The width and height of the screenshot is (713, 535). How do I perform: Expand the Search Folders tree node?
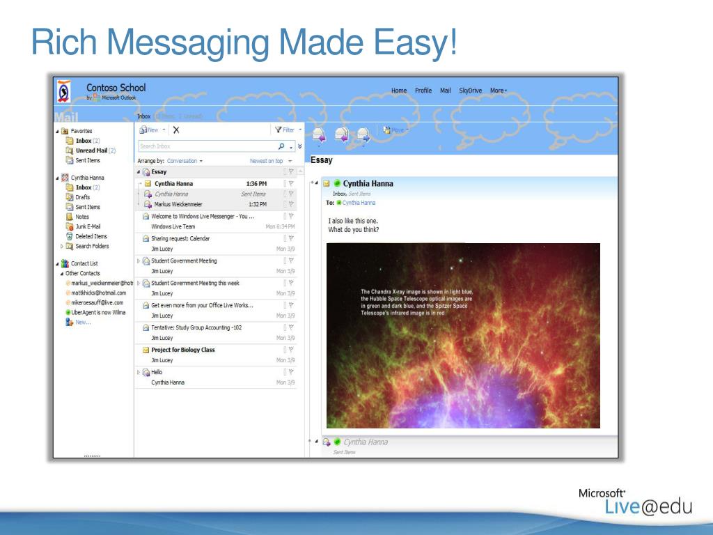coord(62,246)
